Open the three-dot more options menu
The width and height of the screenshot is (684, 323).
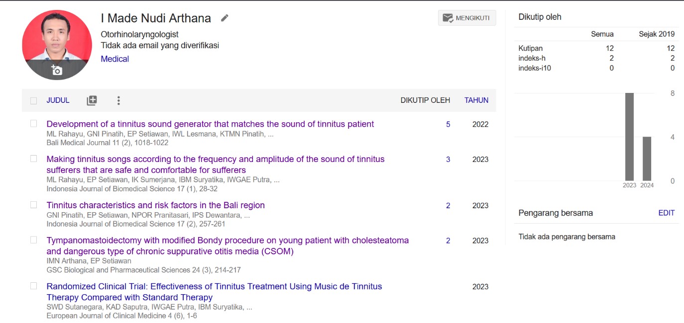[x=118, y=100]
